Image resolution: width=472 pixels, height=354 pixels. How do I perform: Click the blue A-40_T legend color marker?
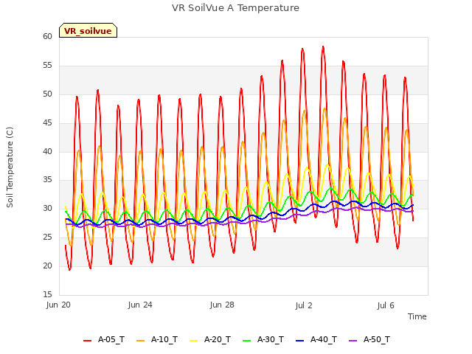pyautogui.click(x=300, y=341)
